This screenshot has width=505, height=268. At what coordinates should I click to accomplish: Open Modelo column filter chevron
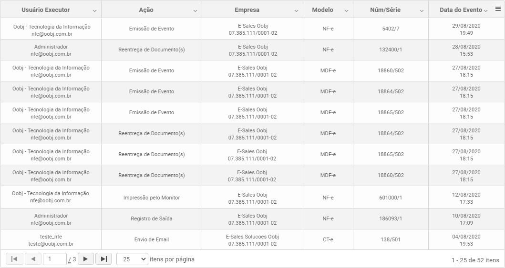pos(346,10)
